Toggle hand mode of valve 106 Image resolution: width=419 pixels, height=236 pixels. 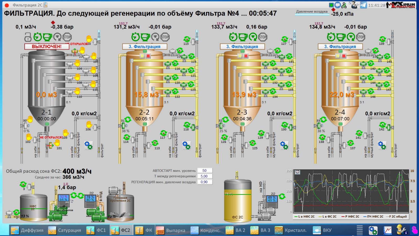[x=89, y=124]
